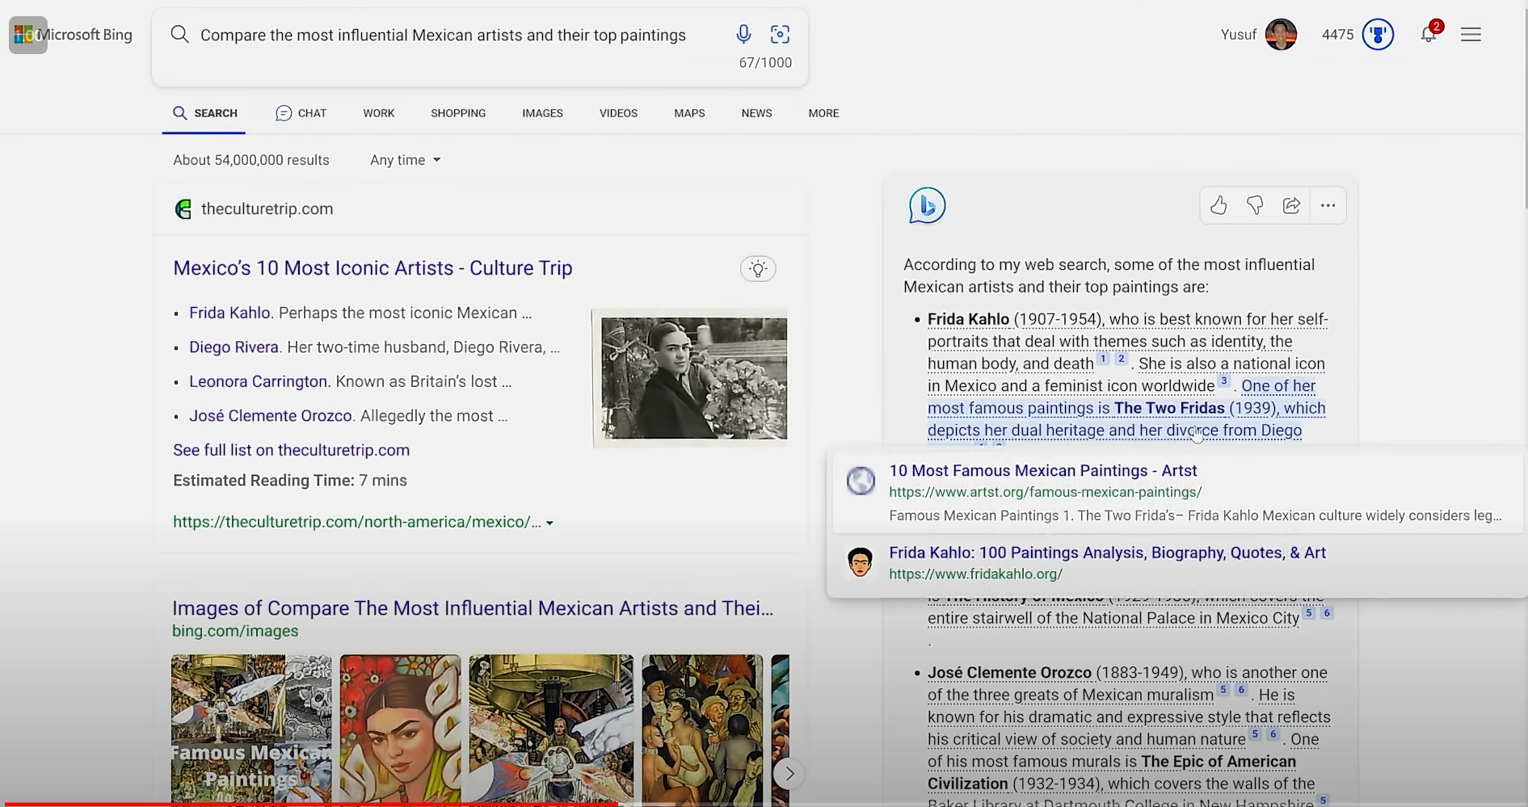Open the three-dot more options icon
Image resolution: width=1528 pixels, height=807 pixels.
tap(1328, 205)
